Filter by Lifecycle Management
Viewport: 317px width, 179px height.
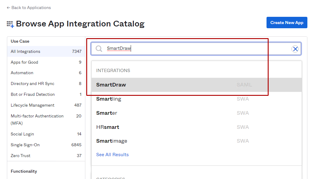tap(32, 105)
